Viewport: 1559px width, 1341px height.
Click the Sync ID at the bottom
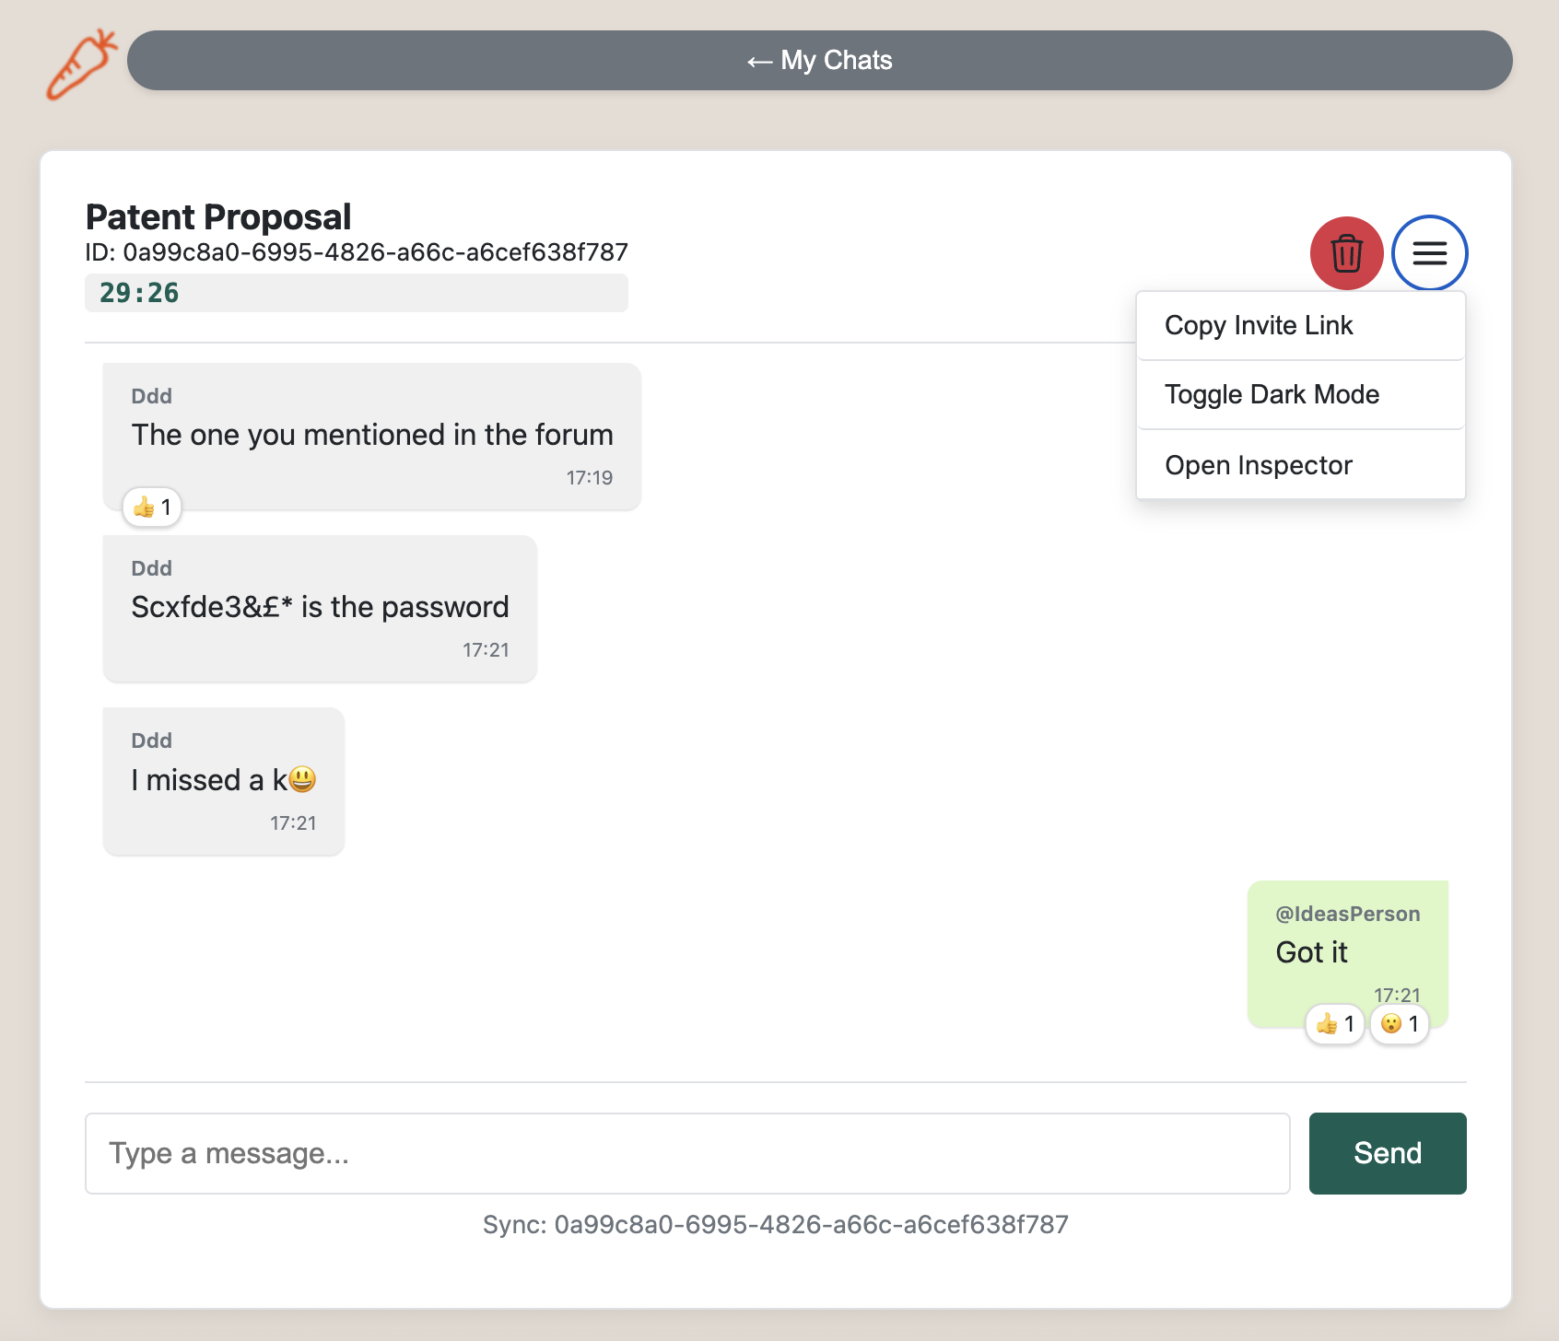[776, 1225]
